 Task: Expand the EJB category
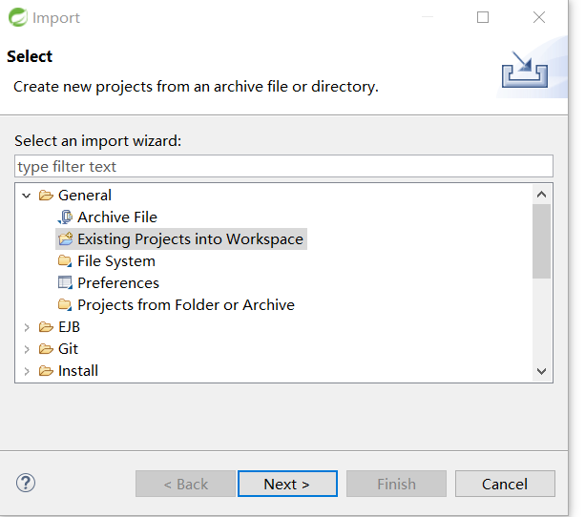(x=27, y=327)
